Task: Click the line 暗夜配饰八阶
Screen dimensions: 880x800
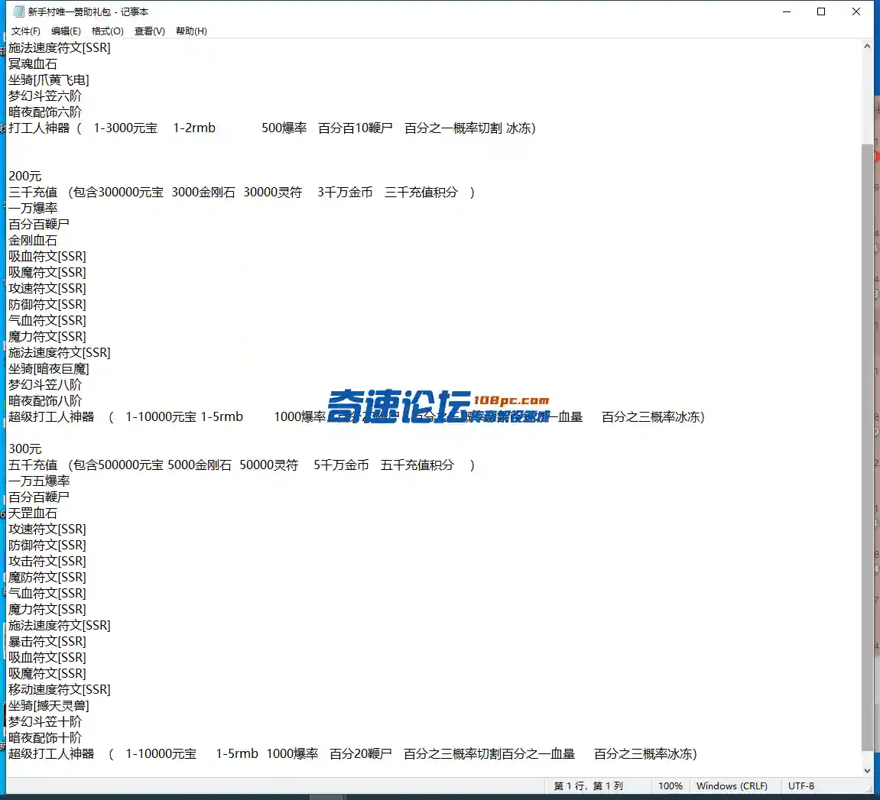Action: 45,400
